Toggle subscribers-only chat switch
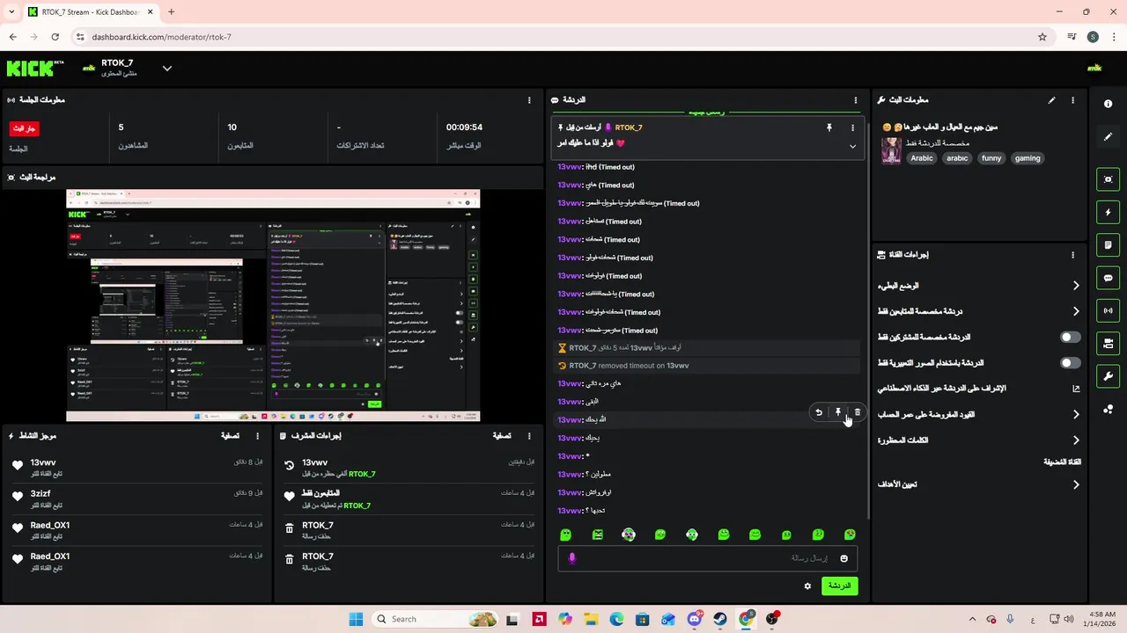 coord(1070,338)
